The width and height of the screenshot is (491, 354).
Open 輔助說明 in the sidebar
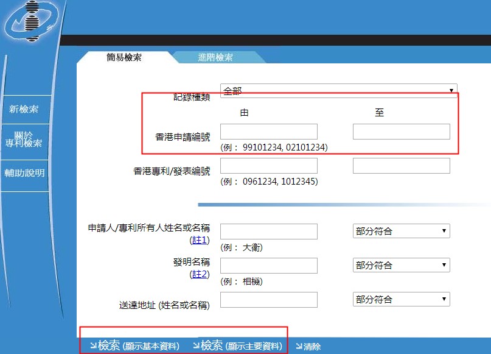coord(24,173)
